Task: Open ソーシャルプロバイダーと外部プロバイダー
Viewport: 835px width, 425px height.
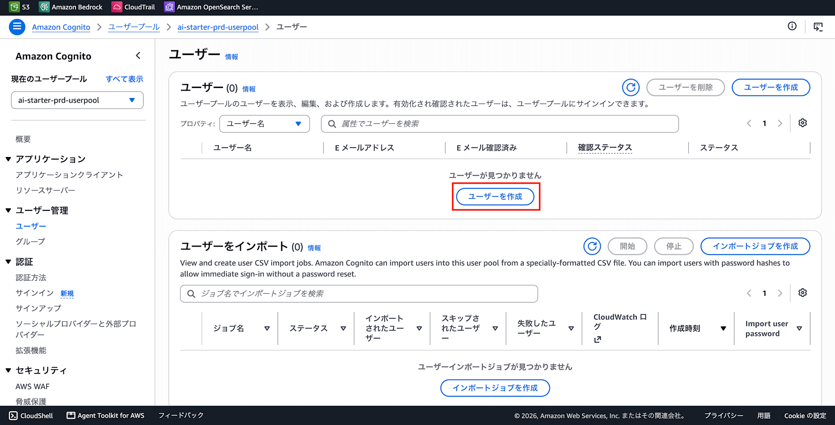Action: (x=76, y=329)
